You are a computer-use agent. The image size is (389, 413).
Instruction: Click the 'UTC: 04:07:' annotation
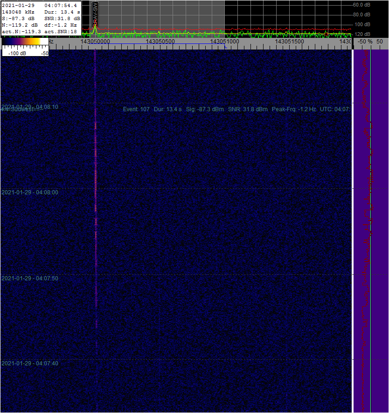coord(335,109)
